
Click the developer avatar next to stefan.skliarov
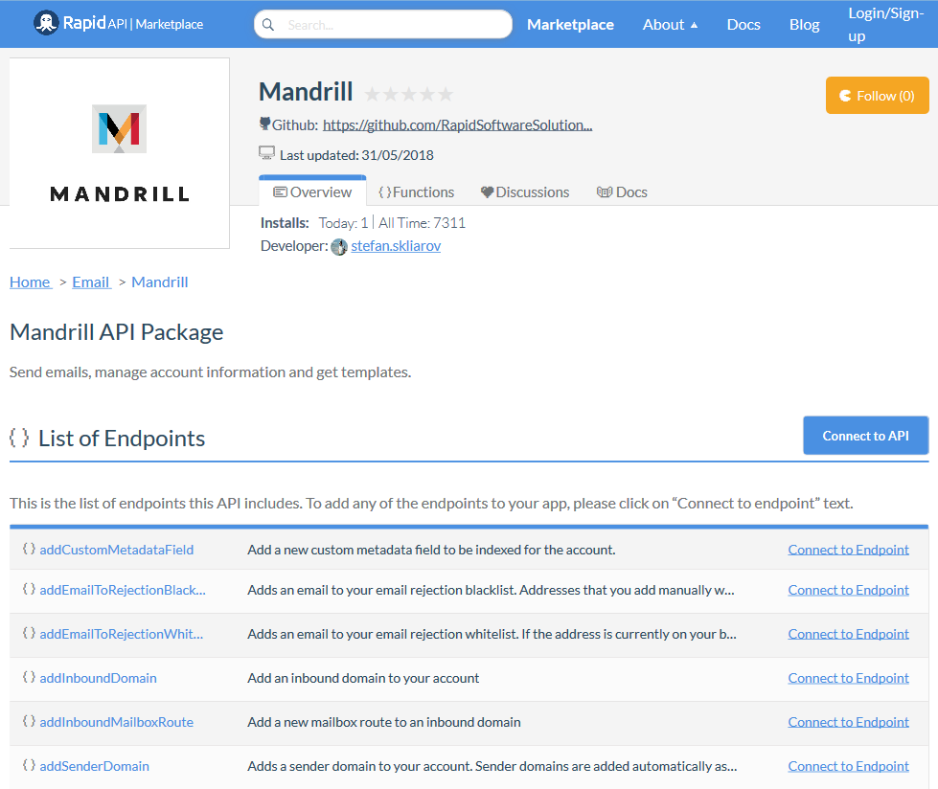coord(339,246)
